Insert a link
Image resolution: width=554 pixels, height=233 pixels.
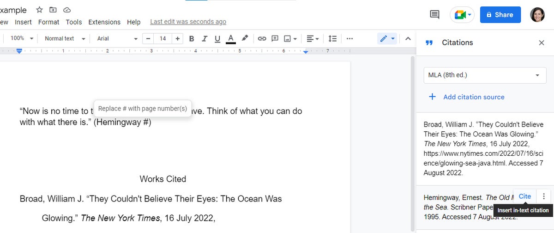[x=262, y=39]
